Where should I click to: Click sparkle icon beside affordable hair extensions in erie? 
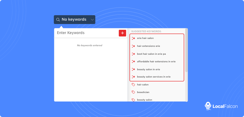pyautogui.click(x=133, y=61)
